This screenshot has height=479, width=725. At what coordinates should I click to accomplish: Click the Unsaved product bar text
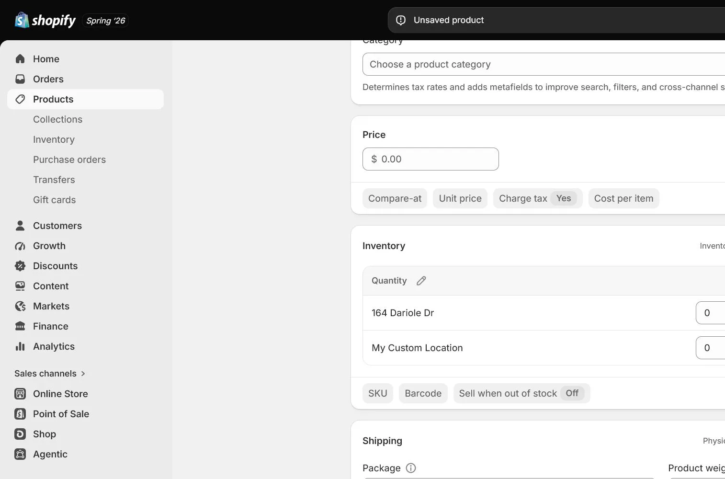(x=449, y=20)
